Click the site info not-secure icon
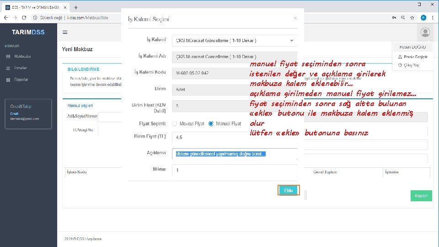Screen dimensions: 439x247 coord(35,18)
